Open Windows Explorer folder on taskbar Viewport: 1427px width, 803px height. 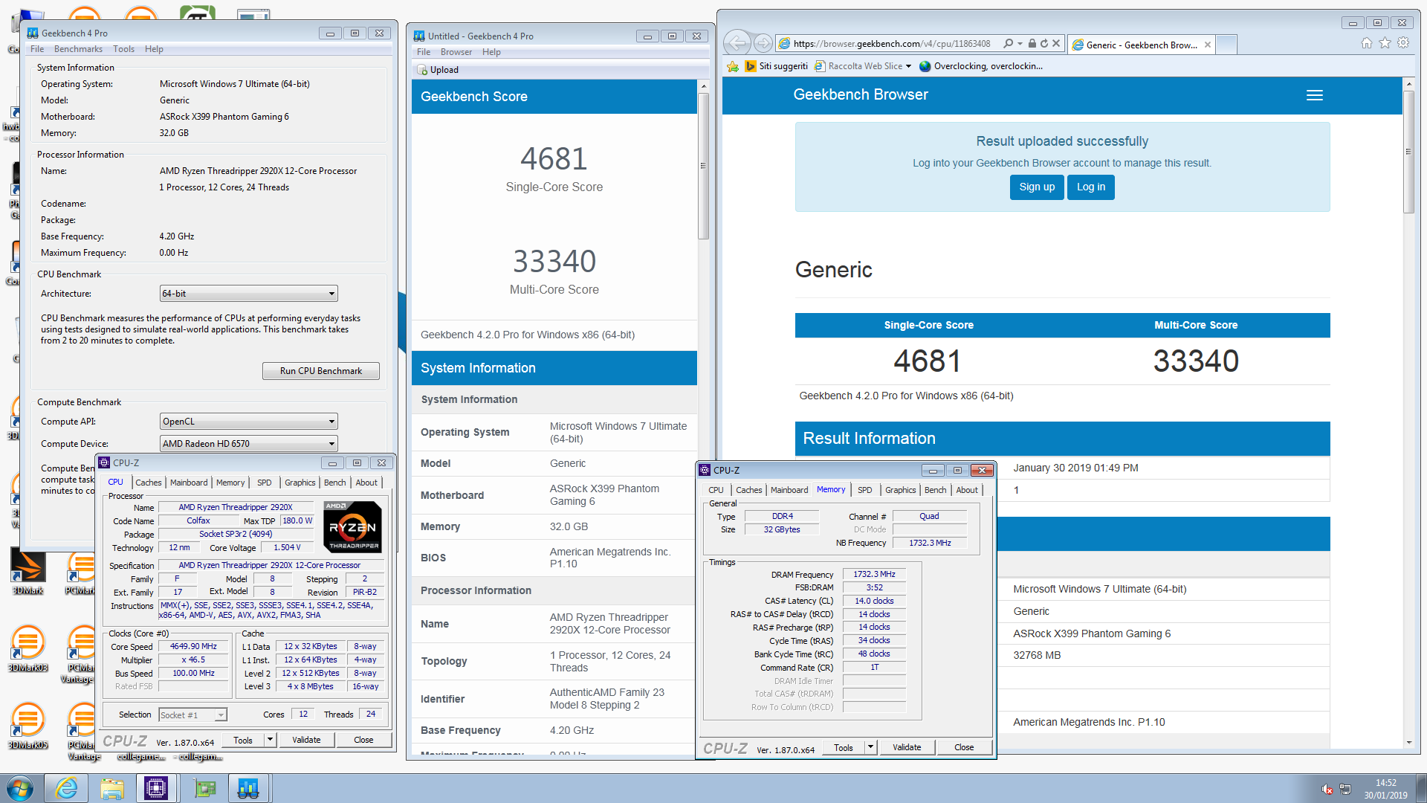point(112,788)
